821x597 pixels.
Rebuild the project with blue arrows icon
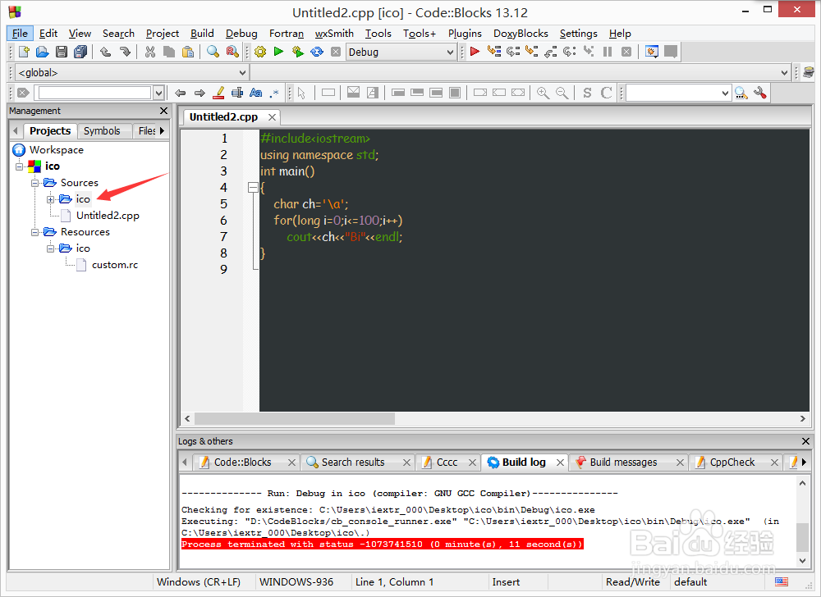click(317, 52)
